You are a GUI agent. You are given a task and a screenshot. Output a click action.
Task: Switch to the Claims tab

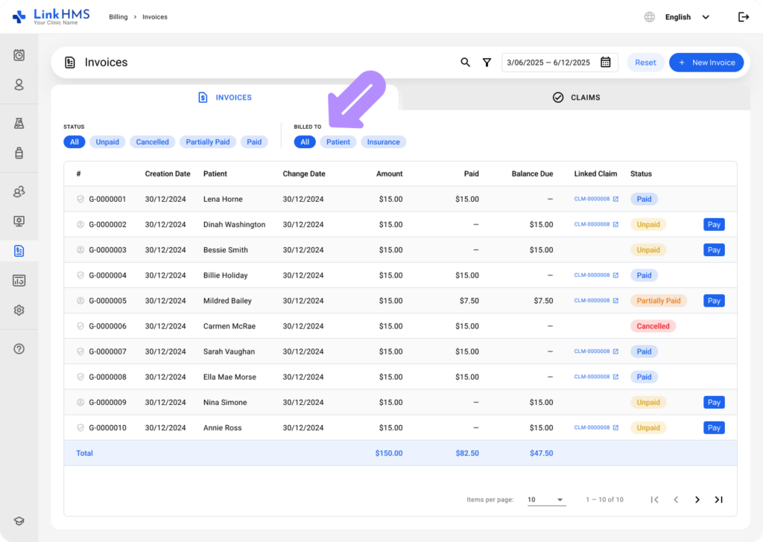point(576,98)
